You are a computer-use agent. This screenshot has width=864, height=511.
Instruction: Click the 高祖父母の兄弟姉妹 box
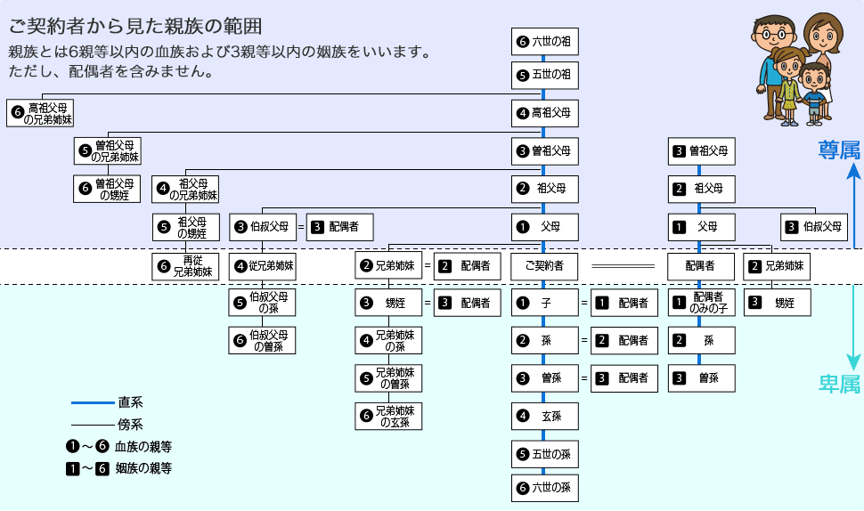tap(40, 113)
